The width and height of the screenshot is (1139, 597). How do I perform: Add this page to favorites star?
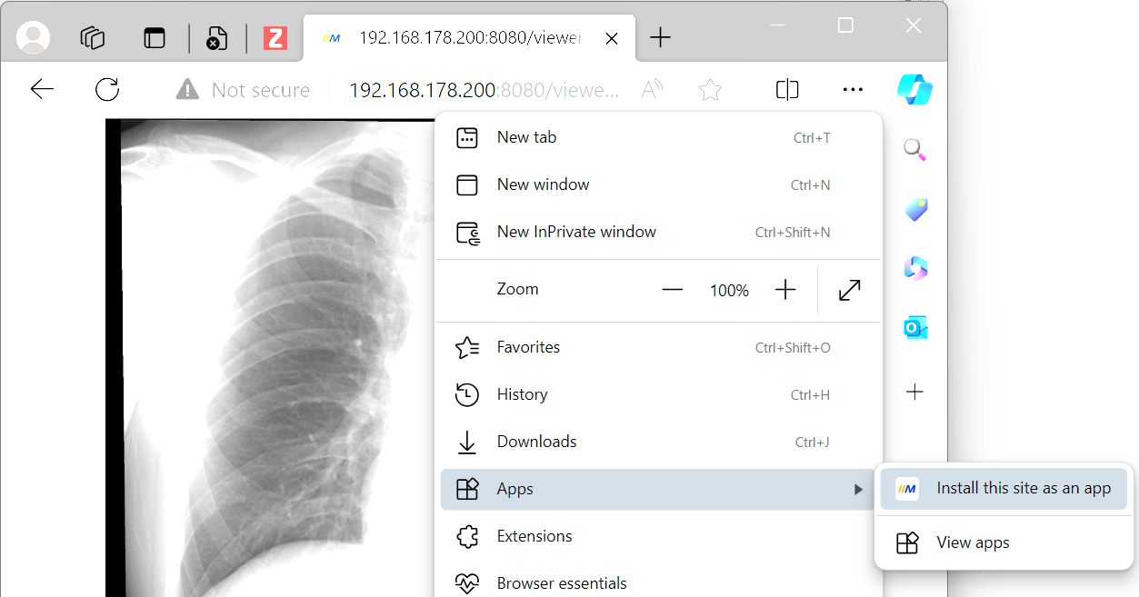710,89
